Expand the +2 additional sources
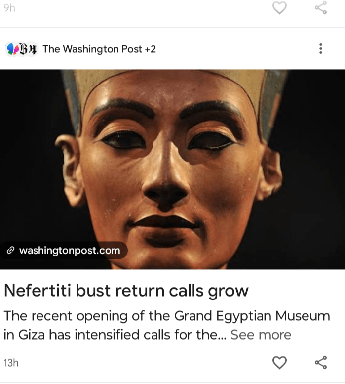345x384 pixels. tap(150, 49)
